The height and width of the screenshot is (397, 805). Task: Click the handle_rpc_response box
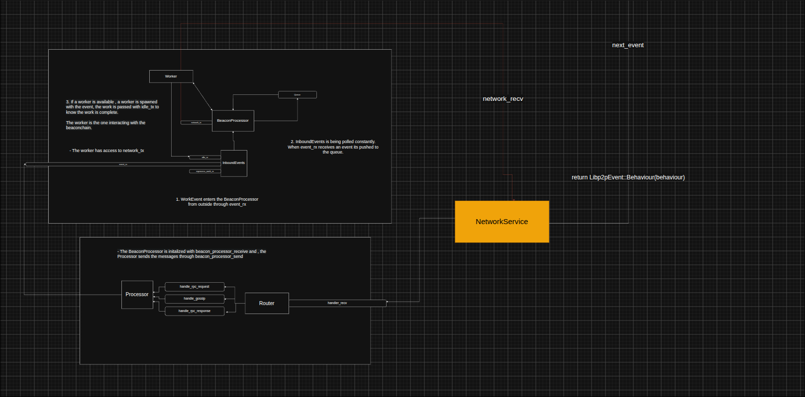pyautogui.click(x=195, y=311)
